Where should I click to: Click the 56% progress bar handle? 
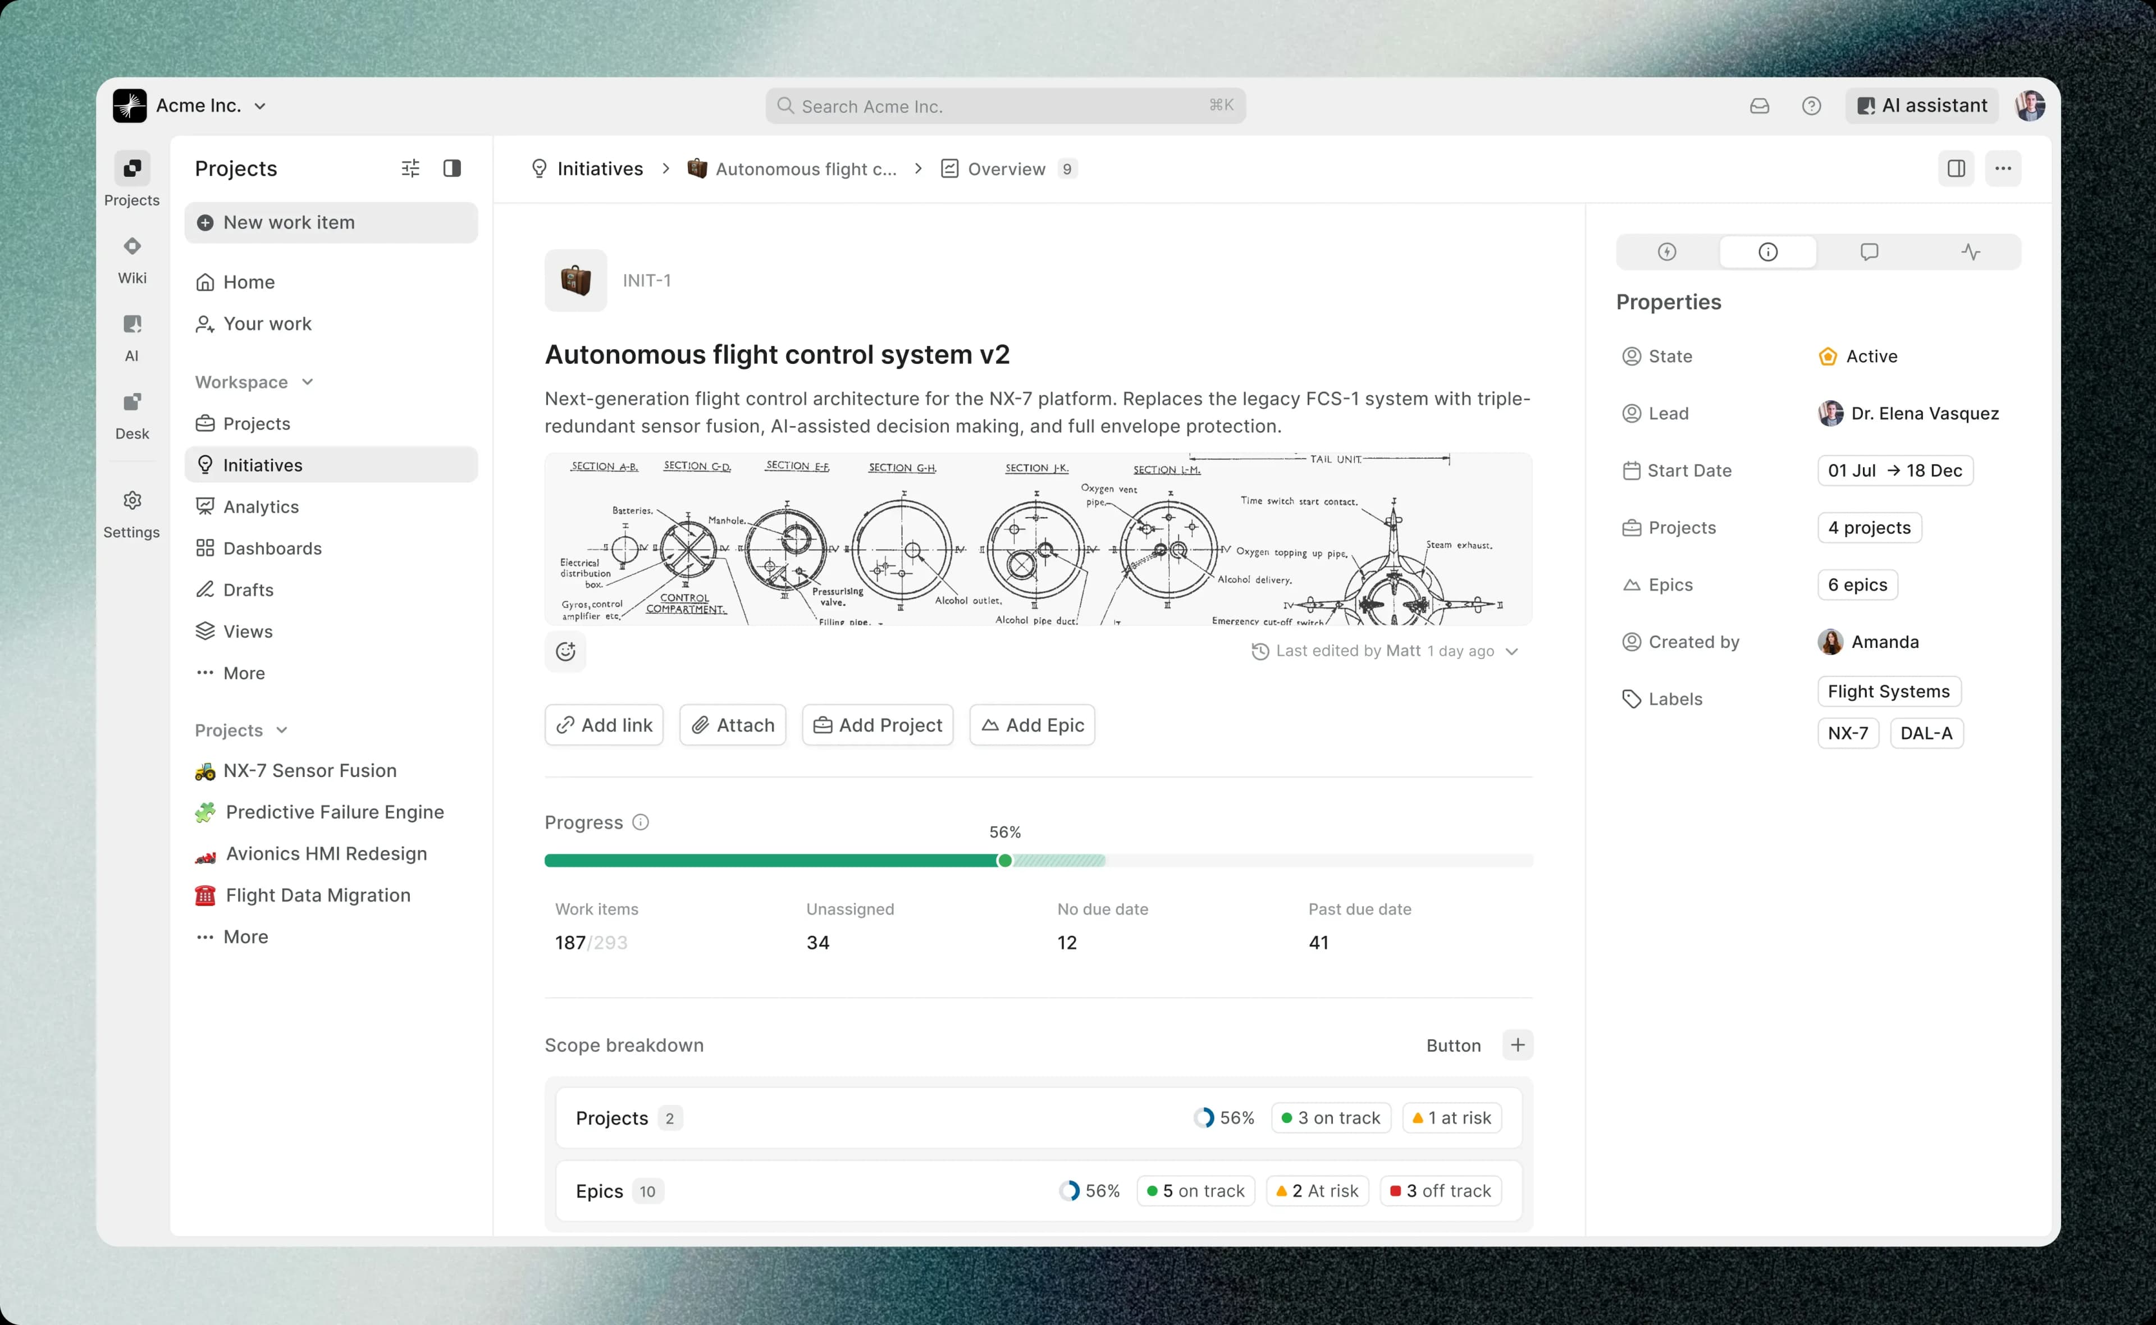(x=1005, y=861)
